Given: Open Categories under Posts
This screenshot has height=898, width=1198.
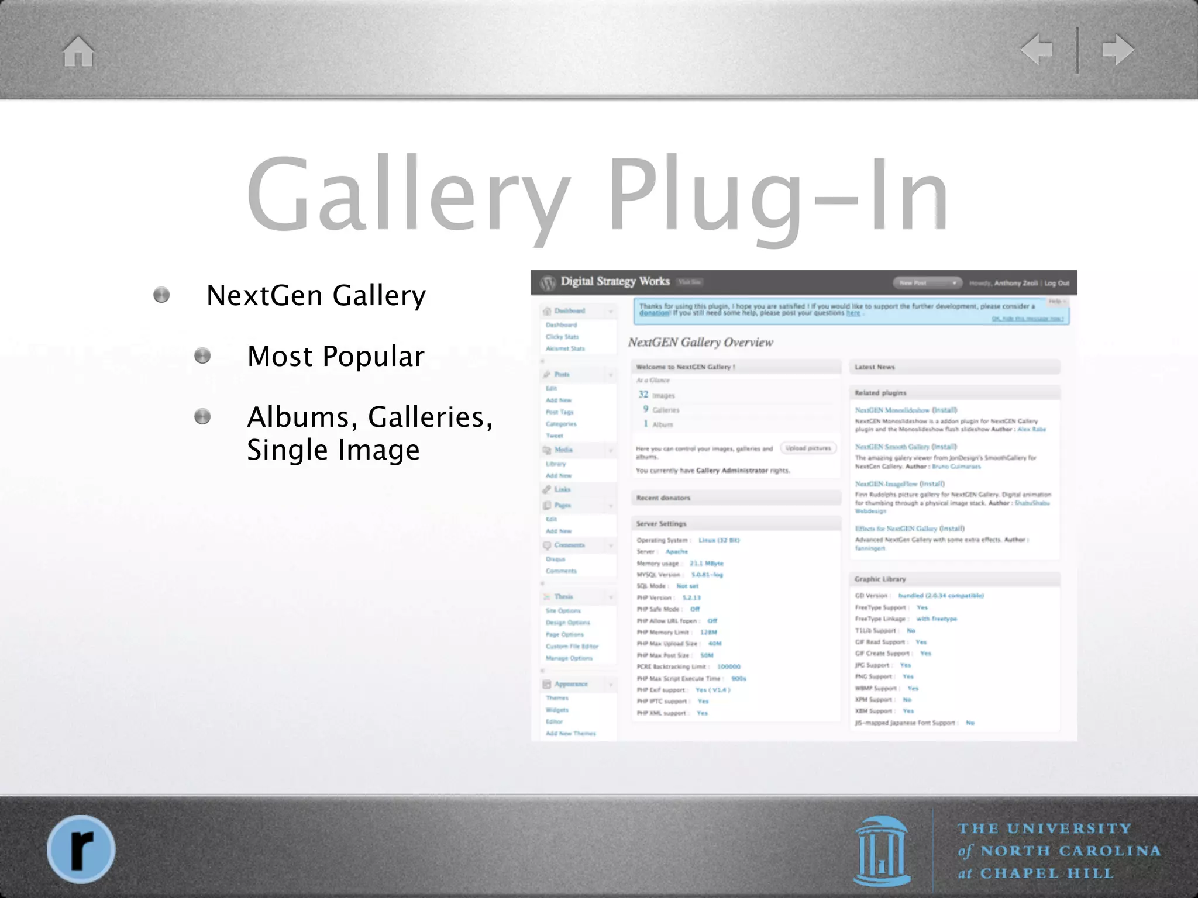Looking at the screenshot, I should tap(561, 424).
